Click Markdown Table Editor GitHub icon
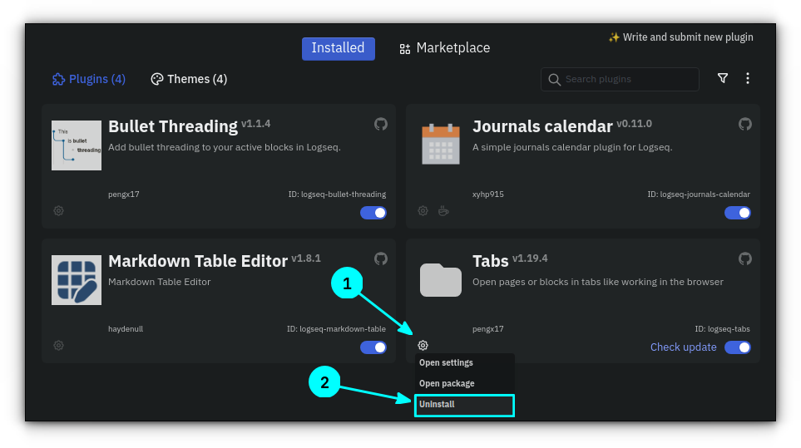This screenshot has height=448, width=801. pos(381,258)
